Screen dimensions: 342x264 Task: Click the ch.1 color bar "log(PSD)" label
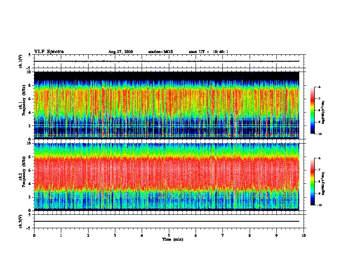point(323,112)
